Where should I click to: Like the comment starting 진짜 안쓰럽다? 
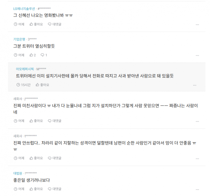click(x=36, y=158)
